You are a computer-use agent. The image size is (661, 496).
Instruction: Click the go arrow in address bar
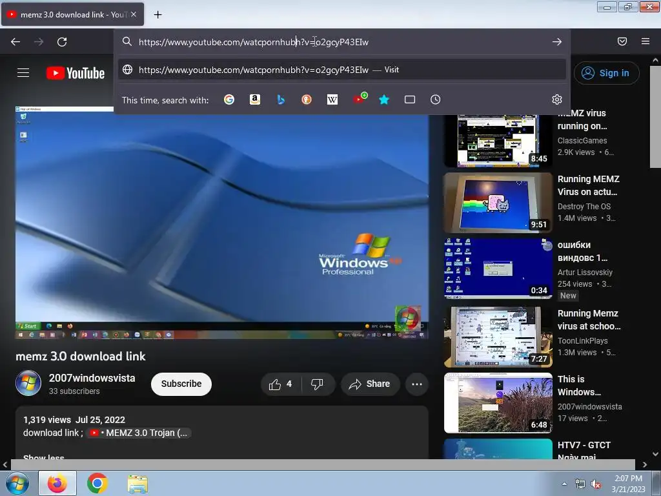click(557, 42)
